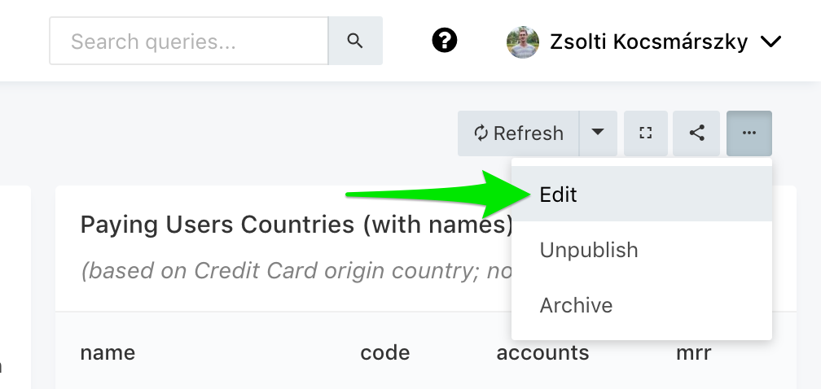
Task: Toggle fullscreen mode for the dashboard
Action: pyautogui.click(x=646, y=133)
